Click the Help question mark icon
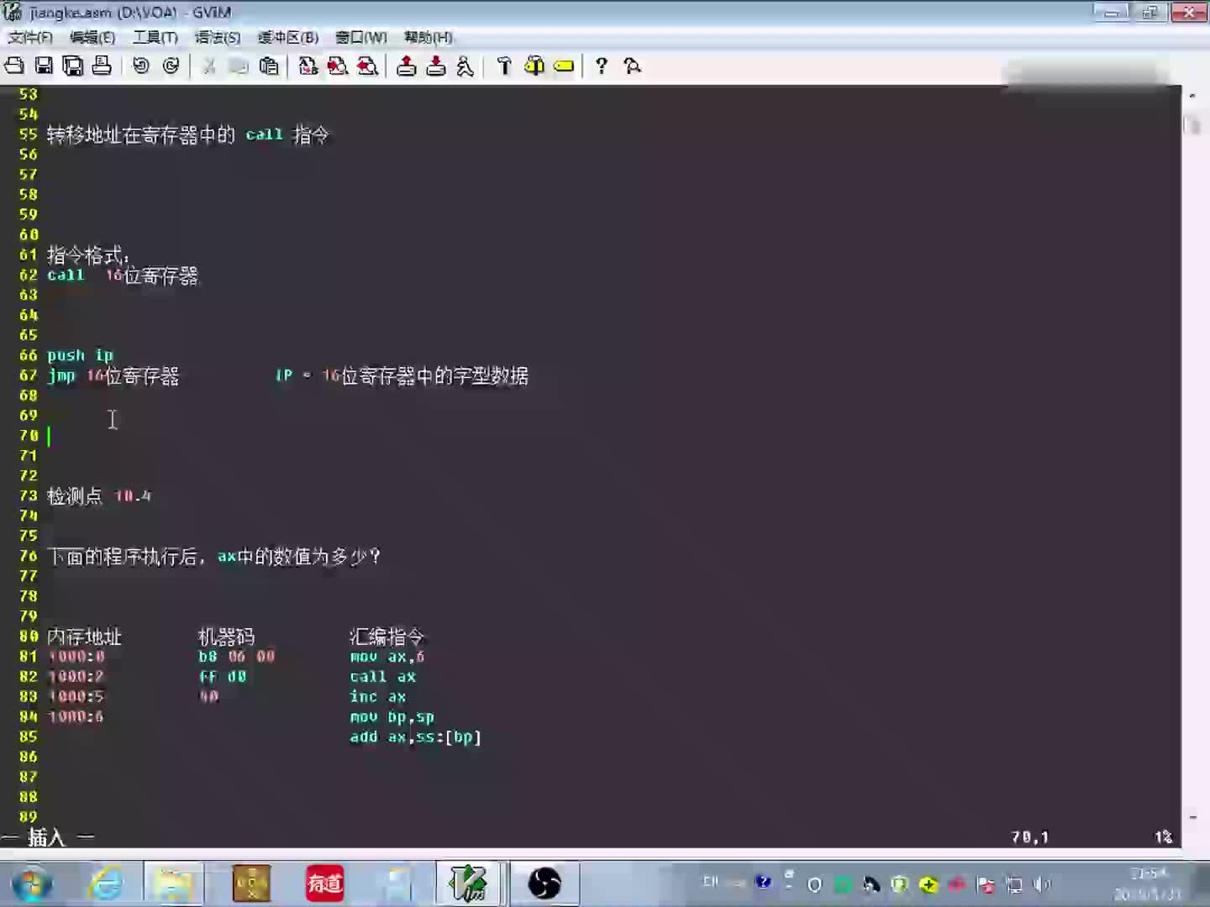 point(602,66)
